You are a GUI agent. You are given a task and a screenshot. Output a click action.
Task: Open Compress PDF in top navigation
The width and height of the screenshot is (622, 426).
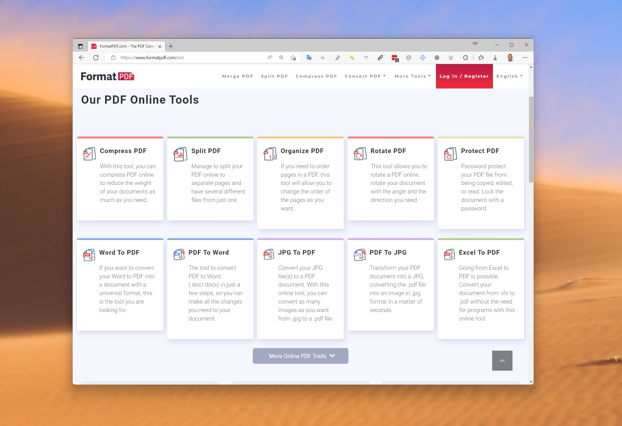[316, 76]
